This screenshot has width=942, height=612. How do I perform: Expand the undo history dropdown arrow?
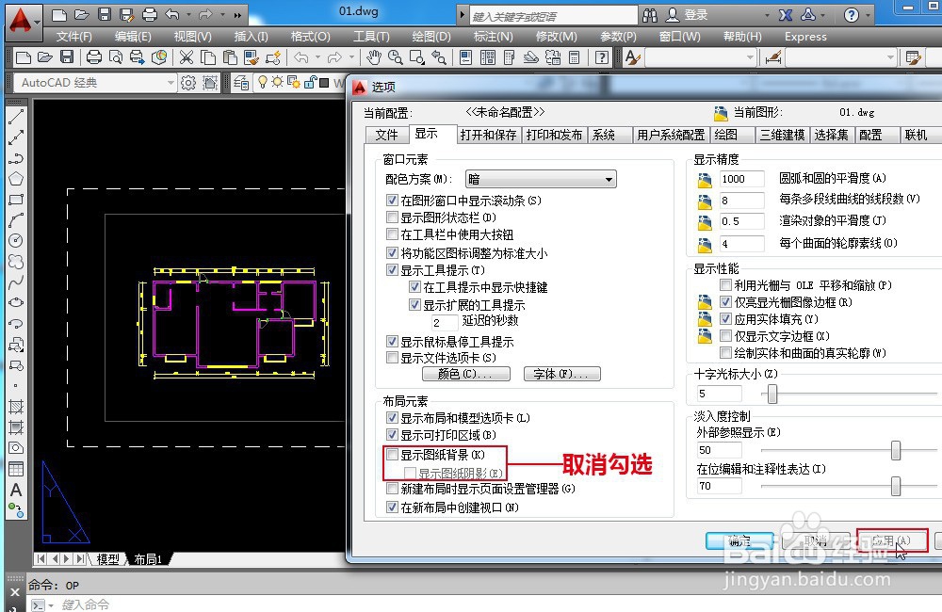click(188, 14)
